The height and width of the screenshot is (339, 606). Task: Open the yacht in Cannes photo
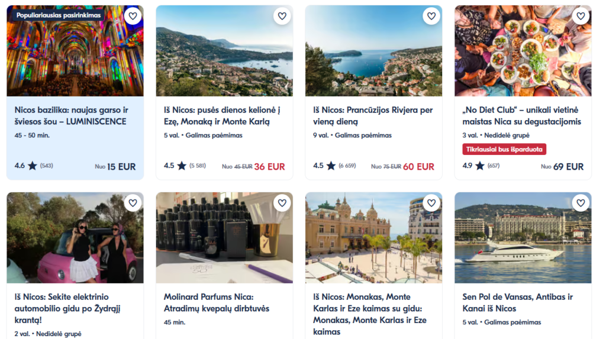coord(523,243)
